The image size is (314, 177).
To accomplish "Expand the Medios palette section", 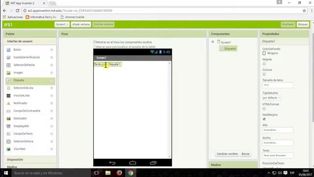I will pyautogui.click(x=12, y=167).
